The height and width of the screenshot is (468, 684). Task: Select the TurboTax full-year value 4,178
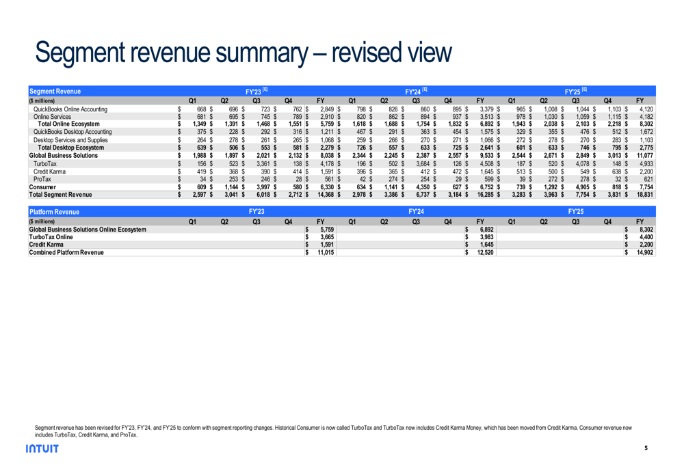pyautogui.click(x=327, y=164)
